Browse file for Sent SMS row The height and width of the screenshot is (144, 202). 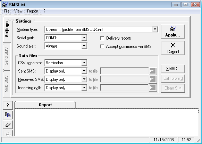click(153, 71)
